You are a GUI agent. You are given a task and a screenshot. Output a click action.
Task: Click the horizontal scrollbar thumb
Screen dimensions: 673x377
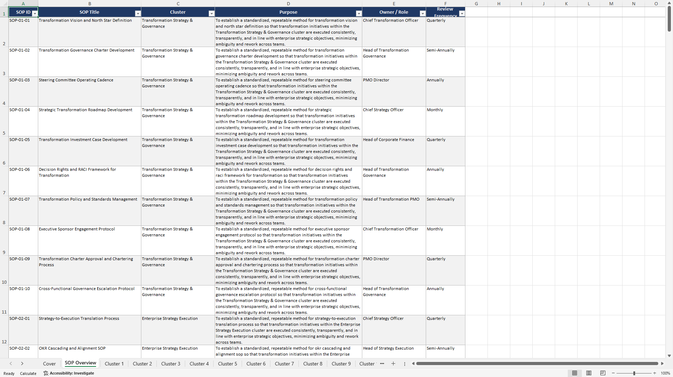(537, 364)
